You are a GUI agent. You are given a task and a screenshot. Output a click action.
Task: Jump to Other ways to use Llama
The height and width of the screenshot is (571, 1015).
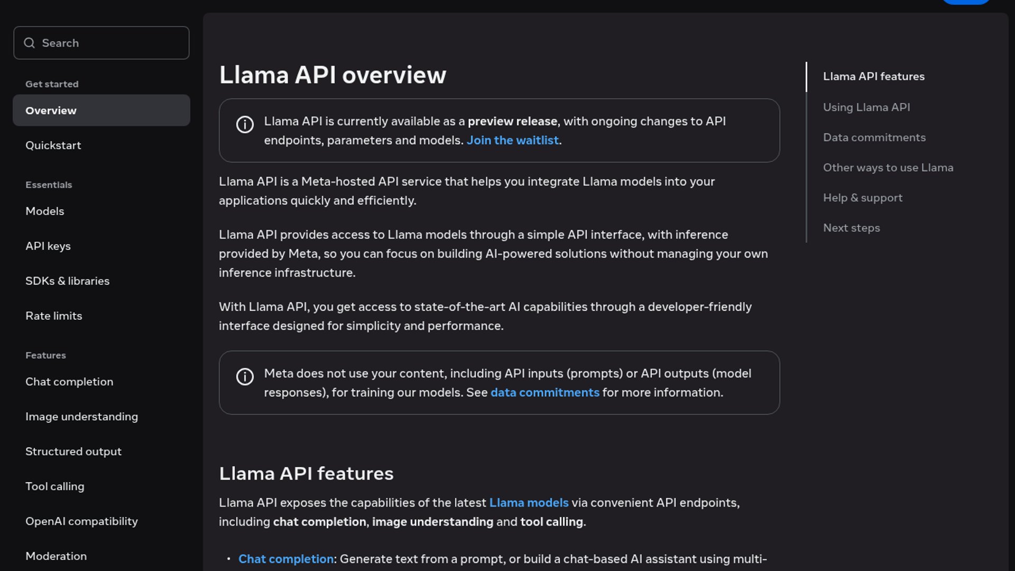[x=888, y=168]
